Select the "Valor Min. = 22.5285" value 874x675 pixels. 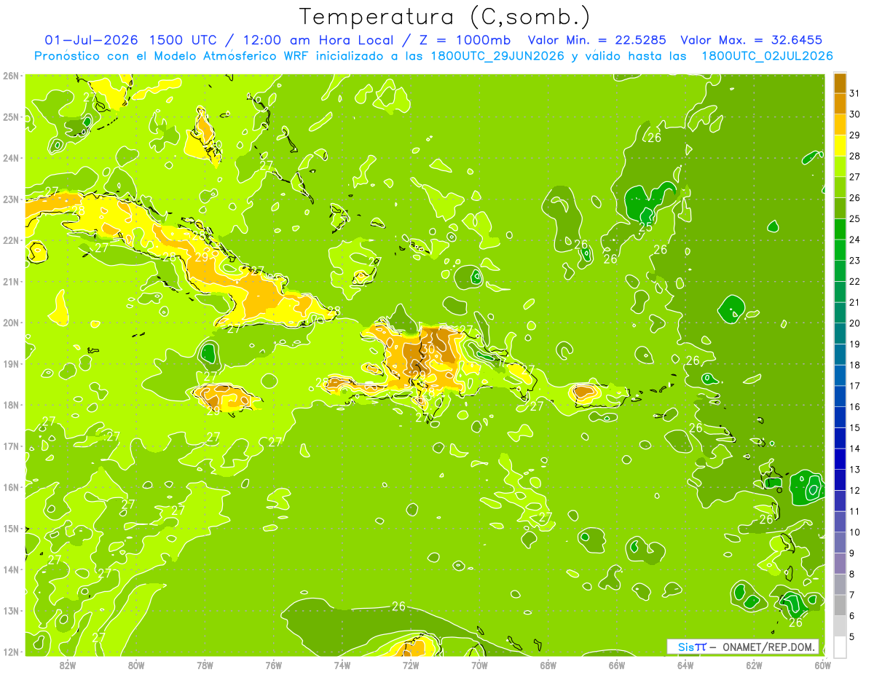click(597, 40)
